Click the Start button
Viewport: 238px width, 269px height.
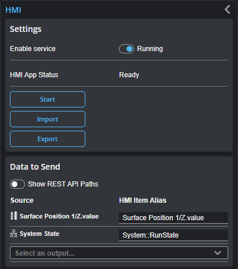tap(48, 99)
